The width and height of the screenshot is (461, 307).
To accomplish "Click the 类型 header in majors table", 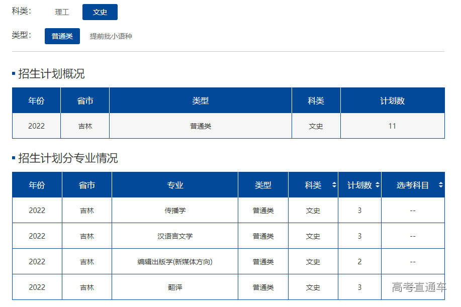I will (x=263, y=185).
